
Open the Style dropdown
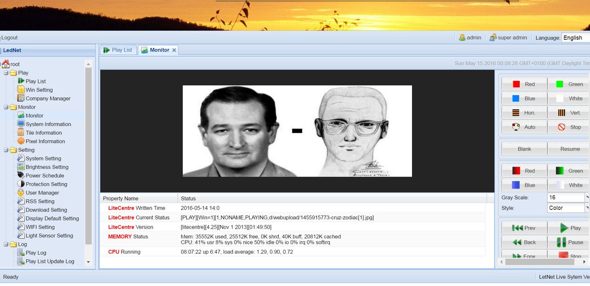[587, 208]
